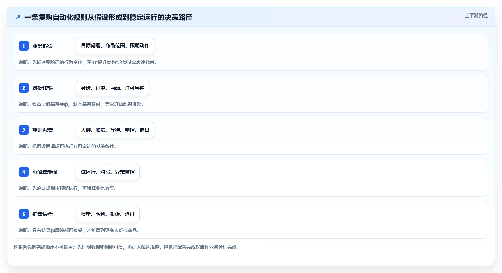The image size is (502, 273).
Task: Click the 扩量复盘 step title
Action: coord(43,214)
